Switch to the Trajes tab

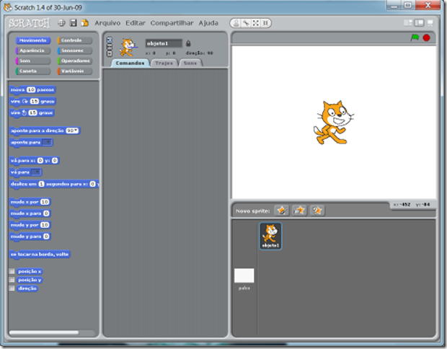[164, 63]
